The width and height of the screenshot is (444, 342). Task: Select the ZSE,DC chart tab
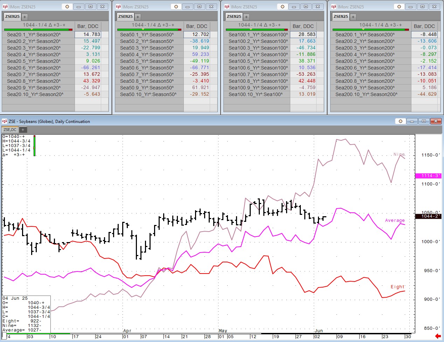(10, 130)
